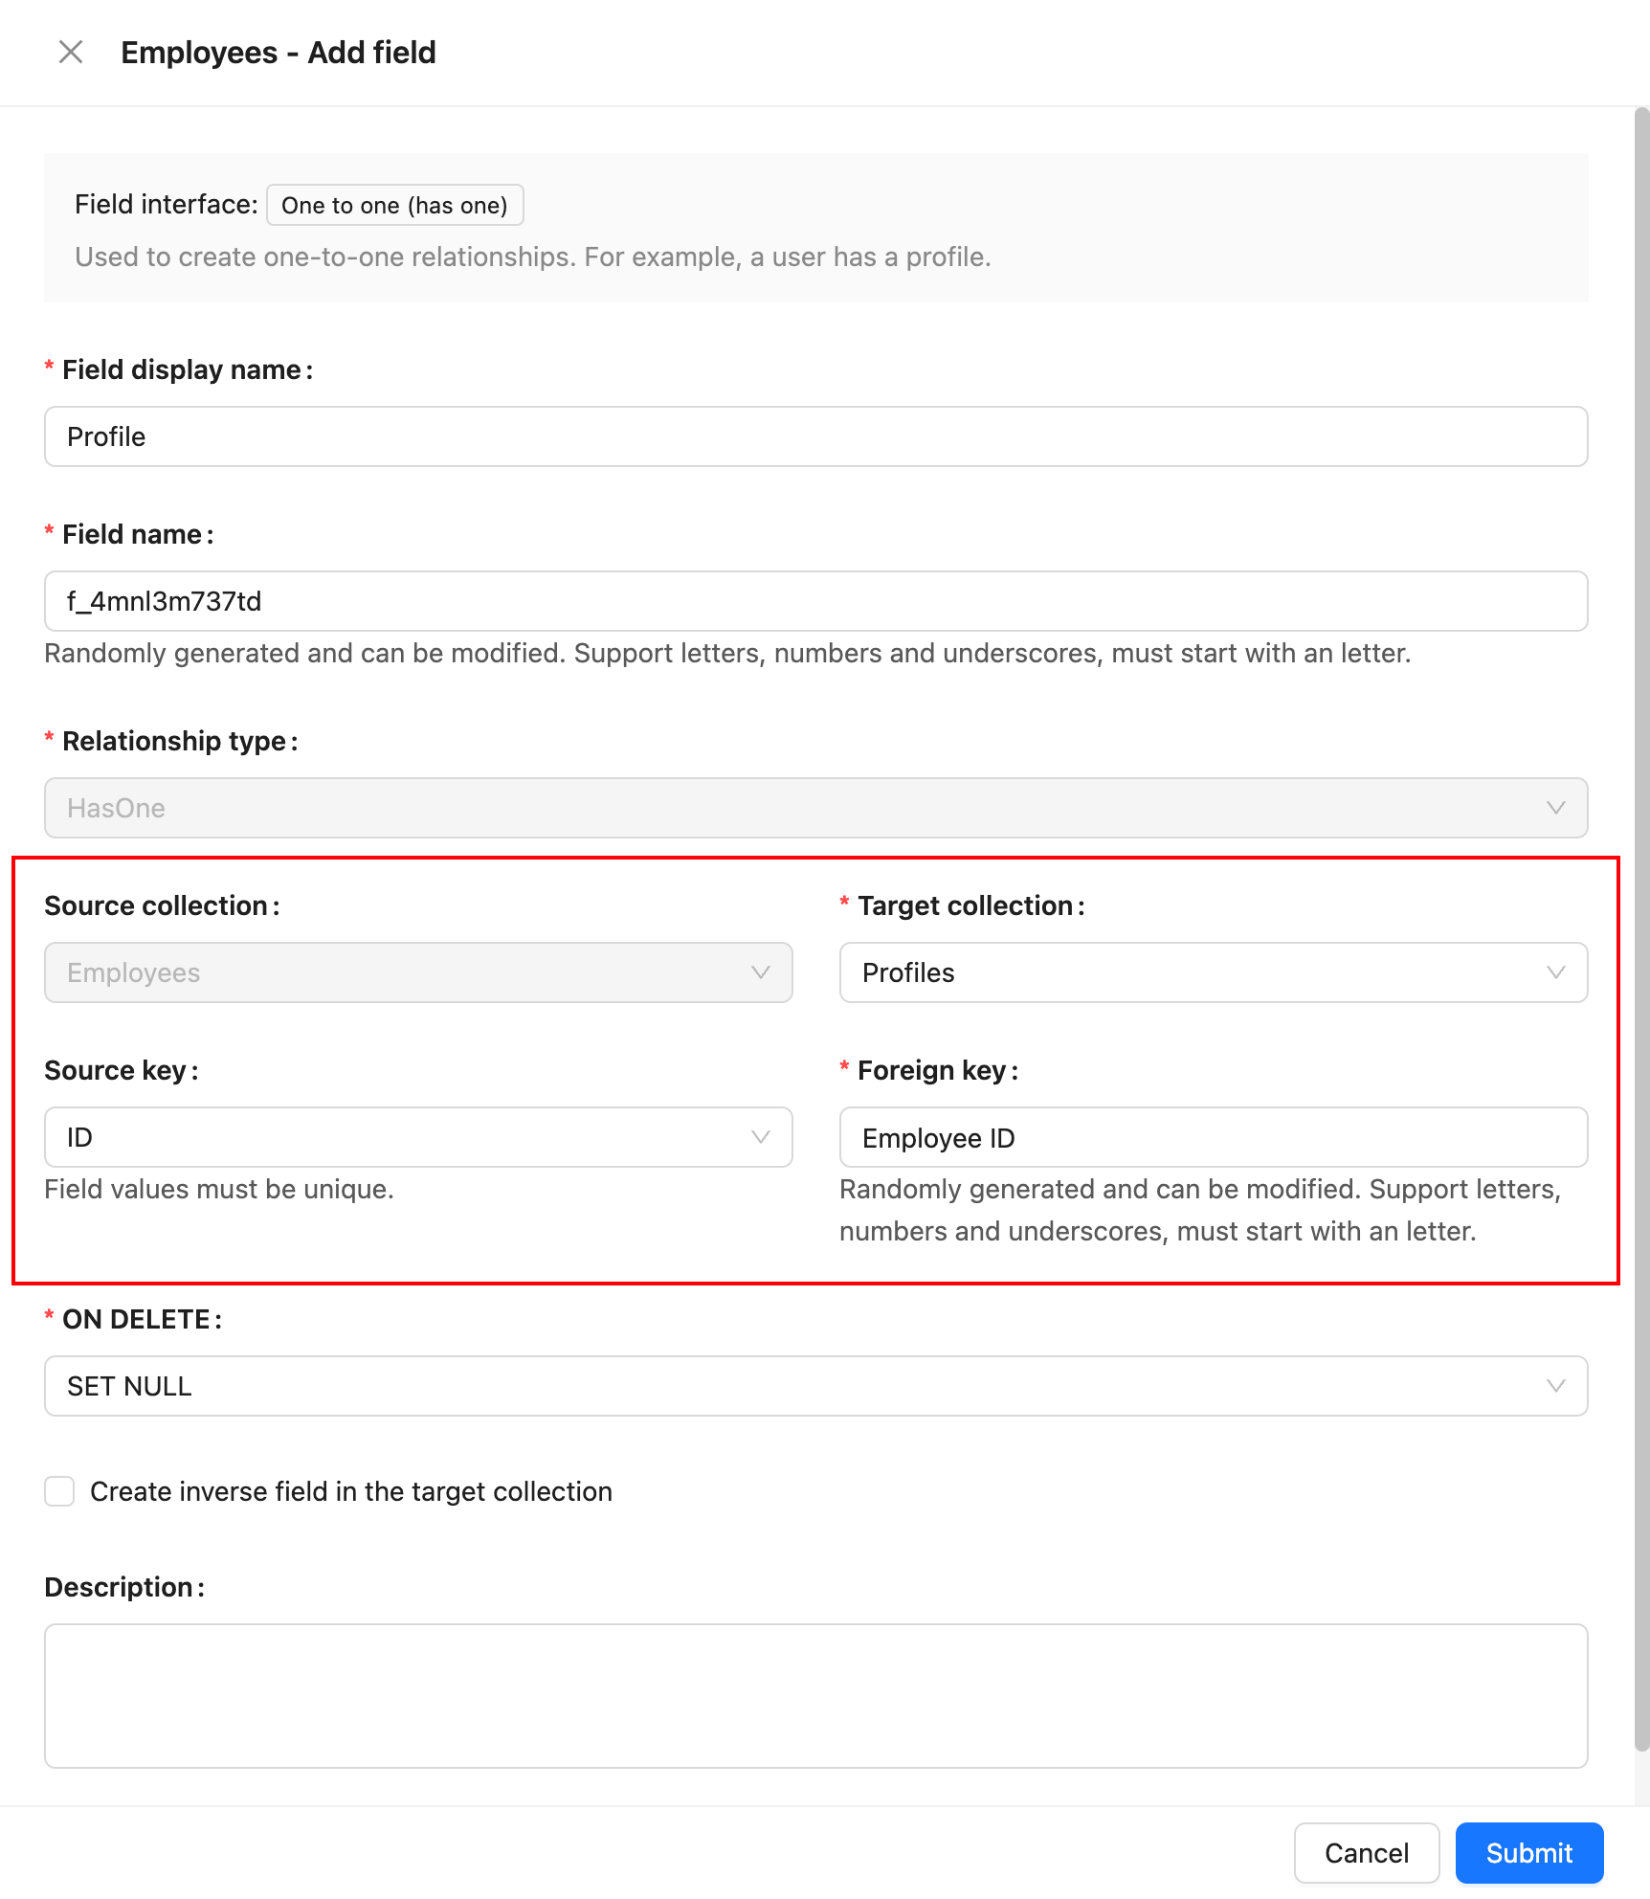
Task: Open Target collection Profiles dropdown
Action: pos(1196,972)
